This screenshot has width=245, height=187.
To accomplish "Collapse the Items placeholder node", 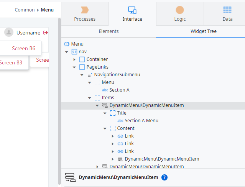I will (90, 98).
